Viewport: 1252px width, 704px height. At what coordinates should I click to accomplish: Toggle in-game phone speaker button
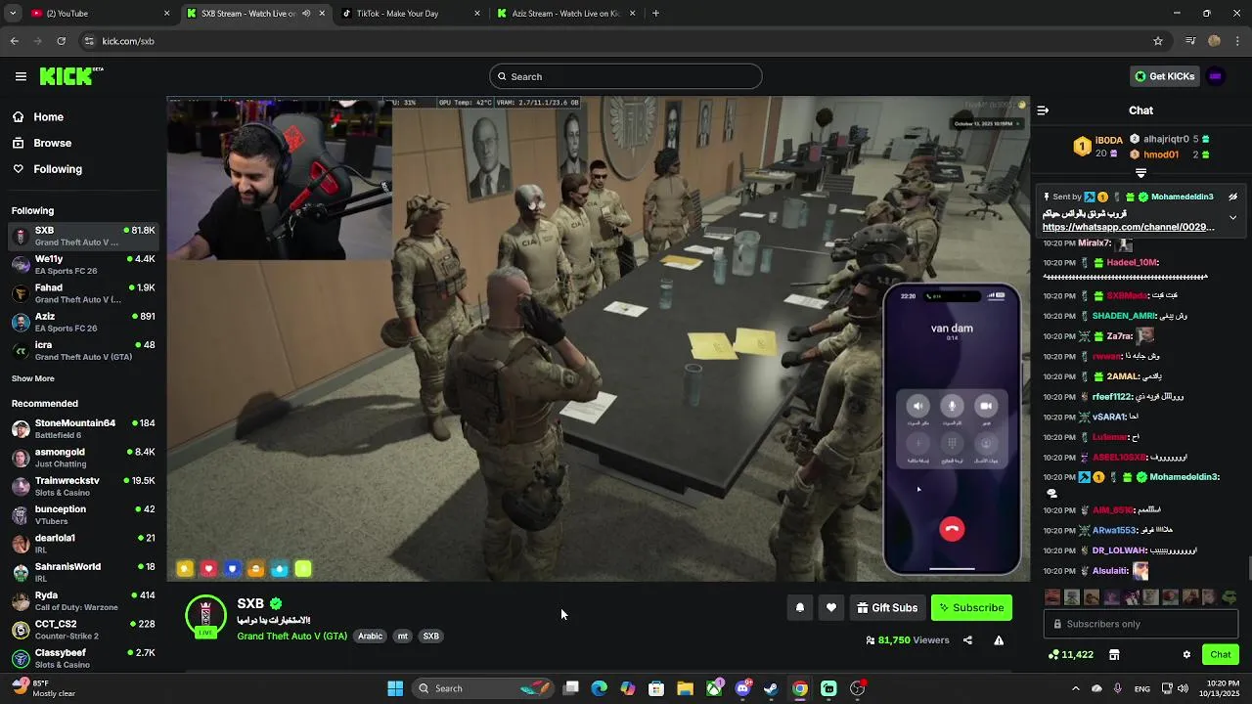(917, 405)
